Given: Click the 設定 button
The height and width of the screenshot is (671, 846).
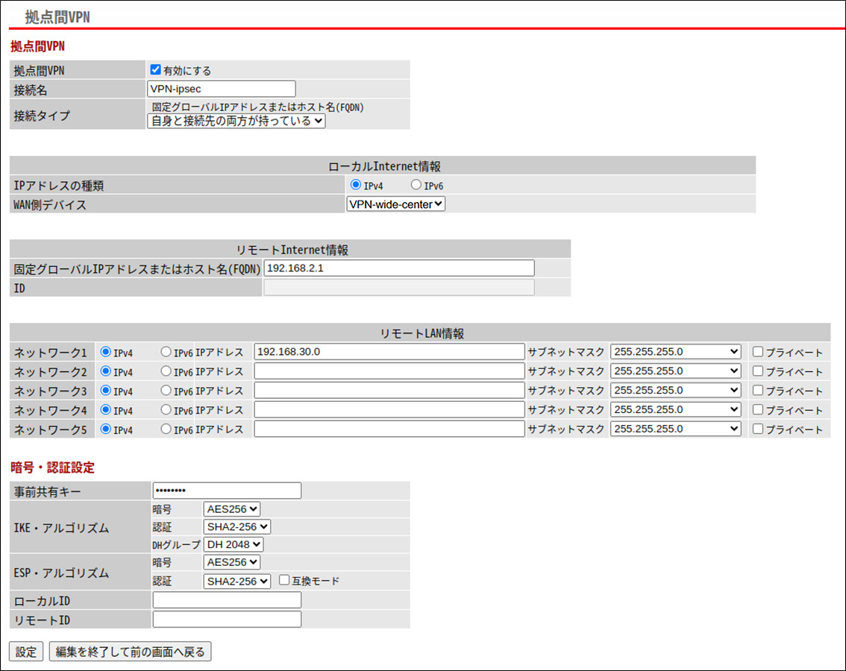Looking at the screenshot, I should coord(25,651).
